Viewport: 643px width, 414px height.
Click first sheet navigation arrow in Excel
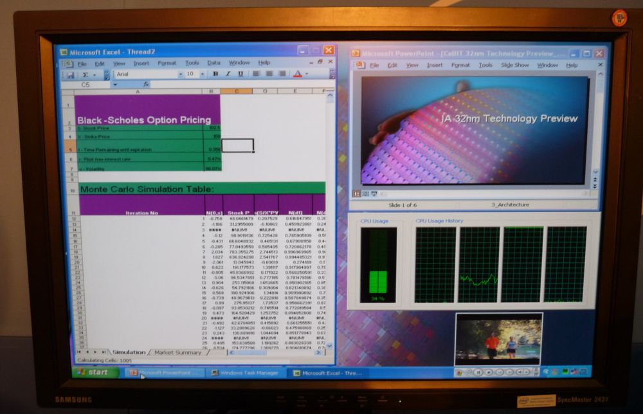click(x=79, y=352)
